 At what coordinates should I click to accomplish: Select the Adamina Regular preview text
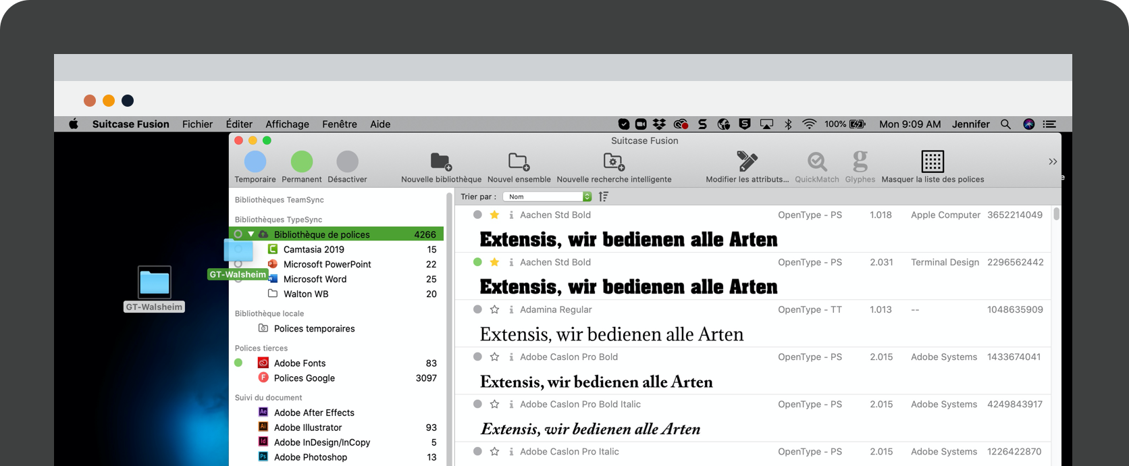(612, 334)
